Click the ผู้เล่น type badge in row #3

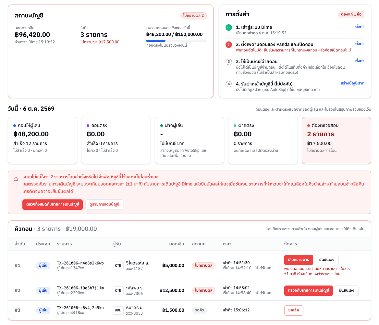[43, 310]
